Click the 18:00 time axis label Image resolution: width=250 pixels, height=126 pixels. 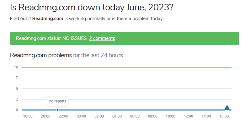click(28, 116)
